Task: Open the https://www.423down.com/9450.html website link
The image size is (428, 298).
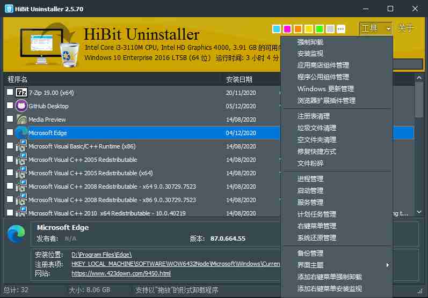Action: tap(121, 273)
